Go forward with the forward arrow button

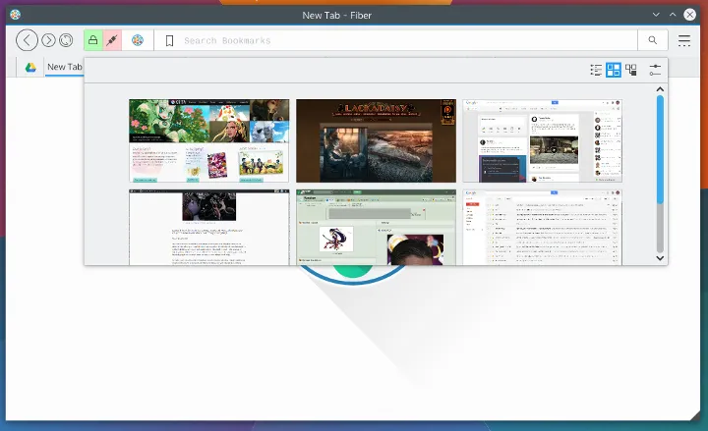click(48, 40)
